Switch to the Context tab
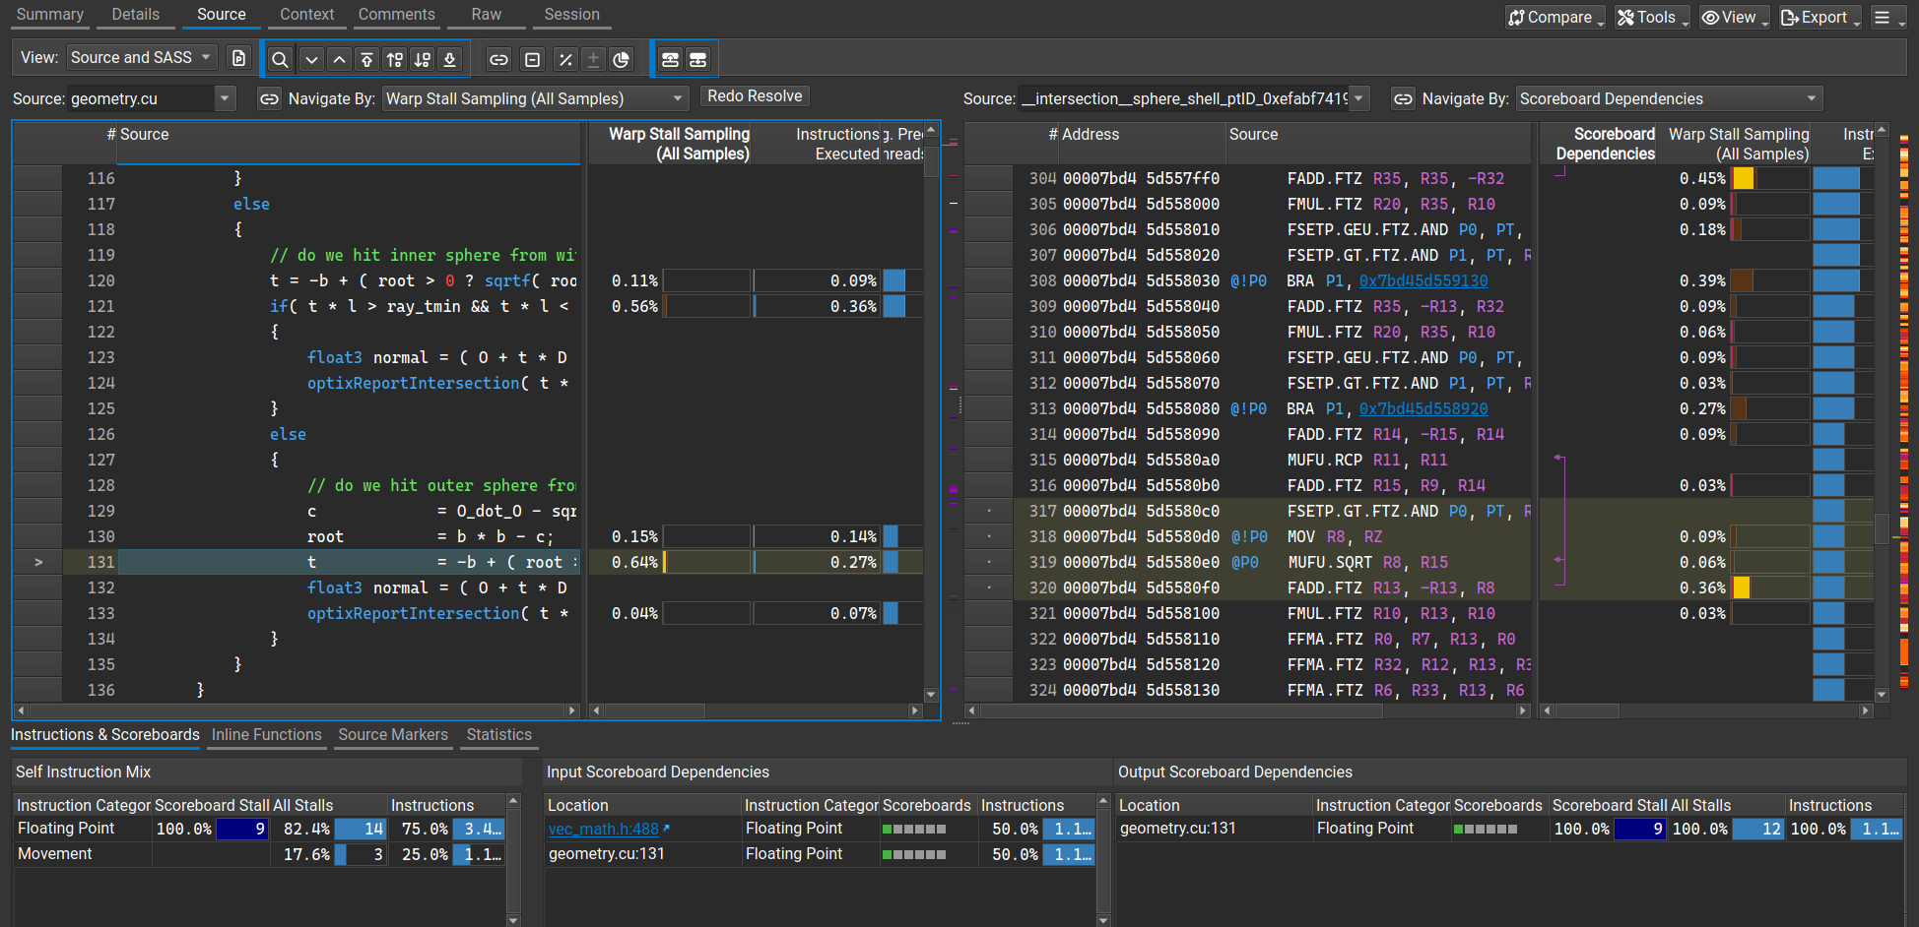The image size is (1919, 927). 306,15
